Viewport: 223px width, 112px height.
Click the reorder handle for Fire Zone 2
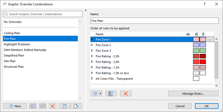(92, 45)
